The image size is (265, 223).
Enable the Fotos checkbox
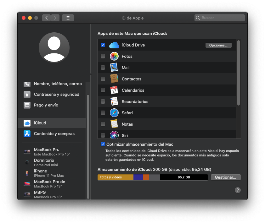(x=103, y=56)
